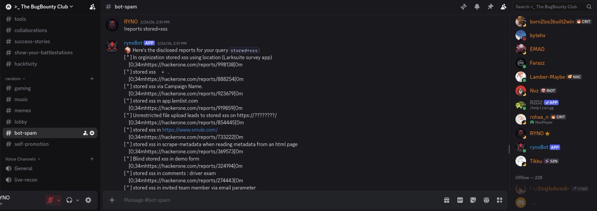Open the apps launcher icon in message bar
597x211 pixels.
(x=499, y=200)
